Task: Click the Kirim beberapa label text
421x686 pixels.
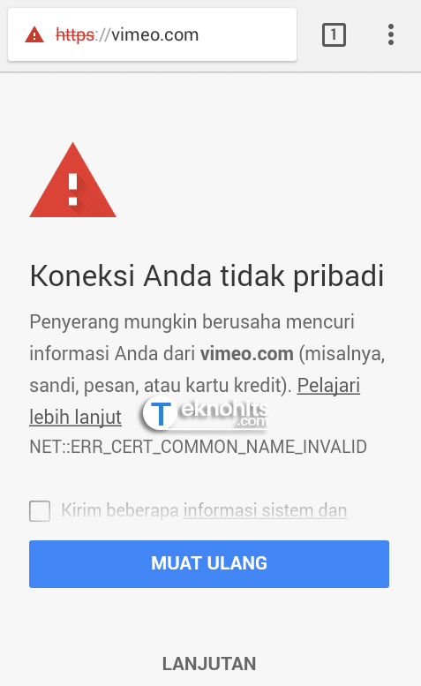Action: tap(120, 510)
